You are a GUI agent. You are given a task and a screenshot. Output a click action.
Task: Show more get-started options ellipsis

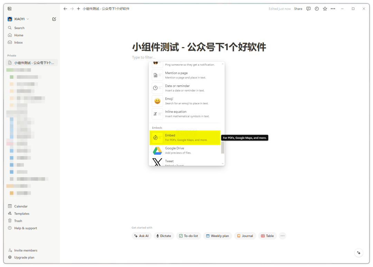(283, 236)
